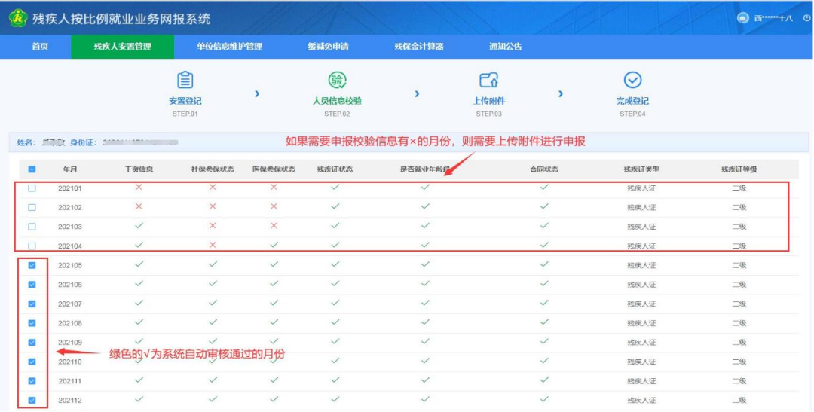Screen dimensions: 814x412
Task: Click the 缓减免申请 navigation link
Action: [328, 47]
